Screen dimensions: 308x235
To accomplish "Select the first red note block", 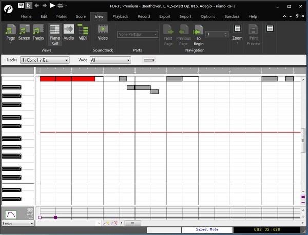I will click(x=47, y=79).
